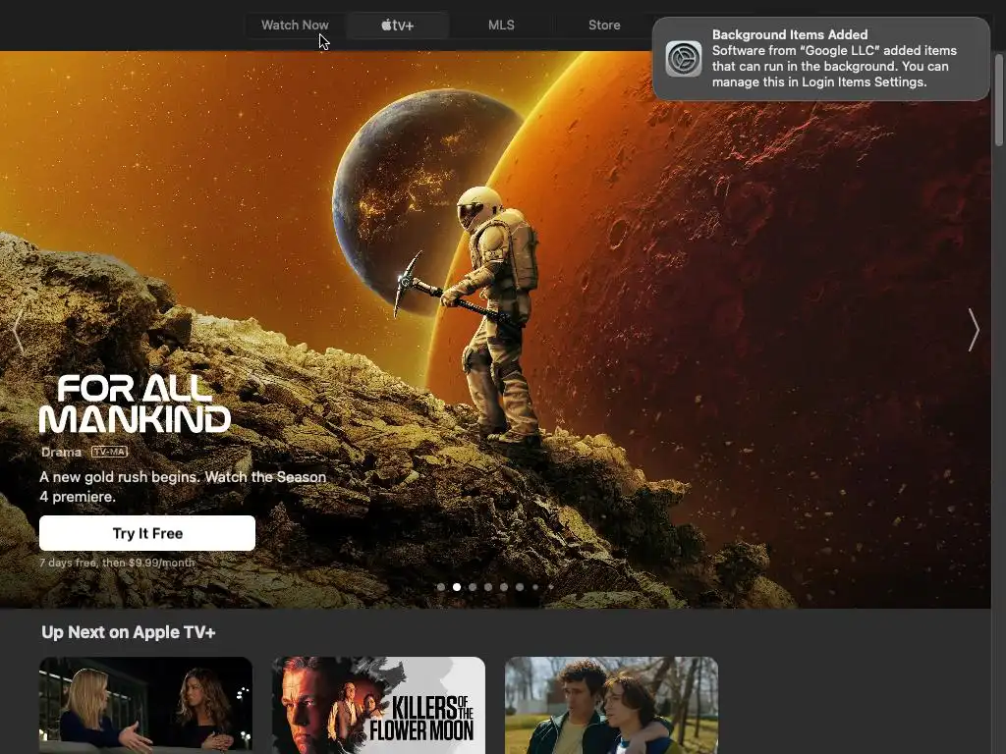This screenshot has height=754, width=1006.
Task: Open Killers of the Flower Moon thumbnail
Action: 378,705
